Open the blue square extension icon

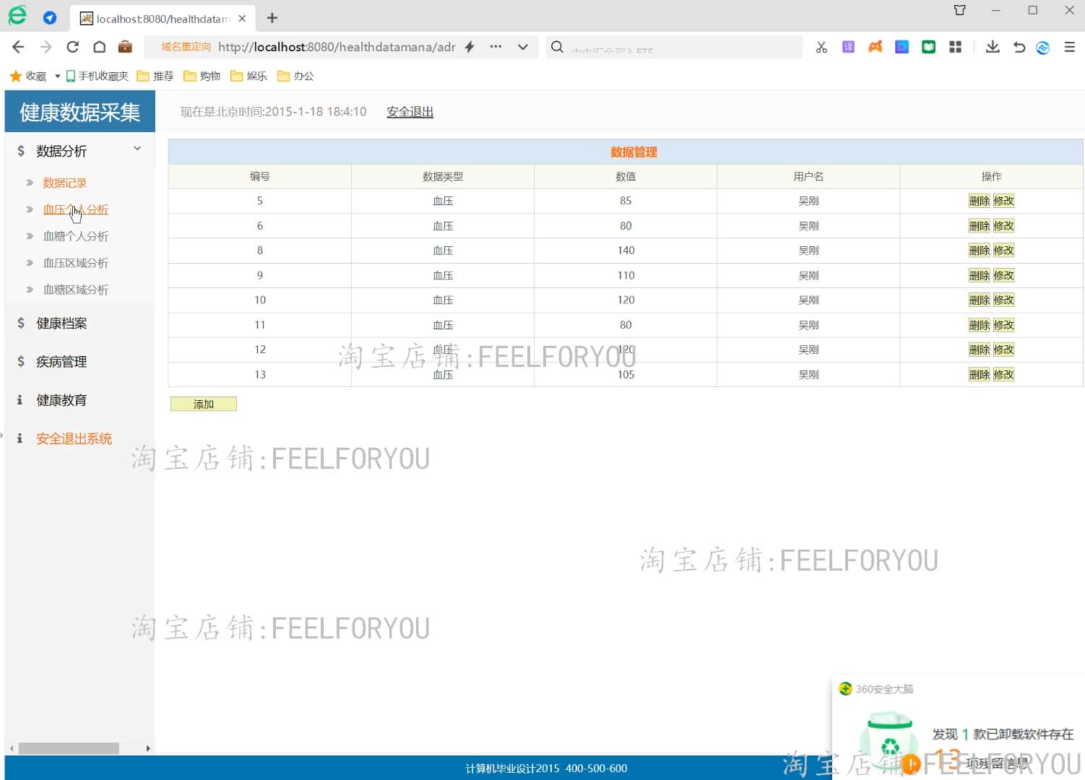[x=902, y=47]
